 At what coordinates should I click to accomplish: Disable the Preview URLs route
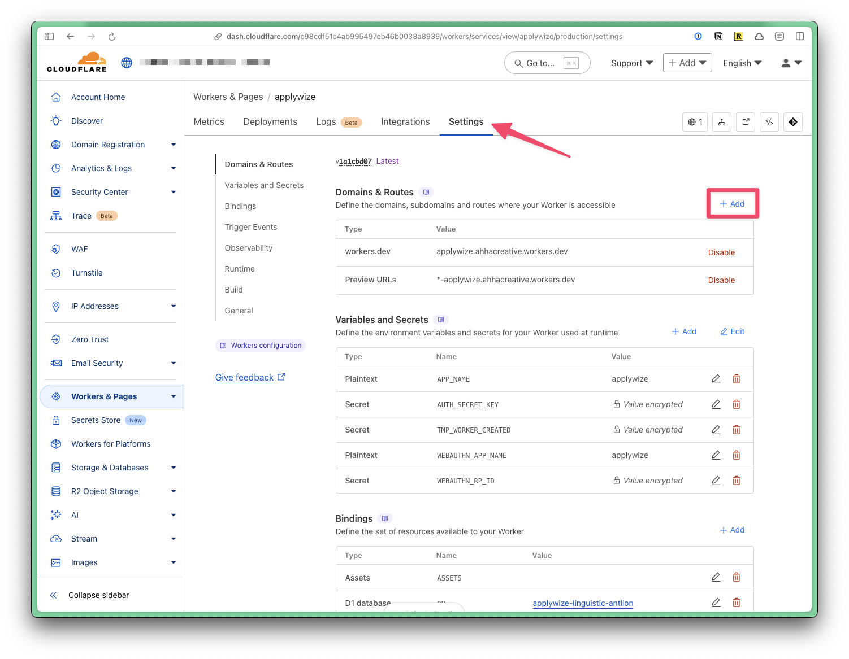click(721, 280)
